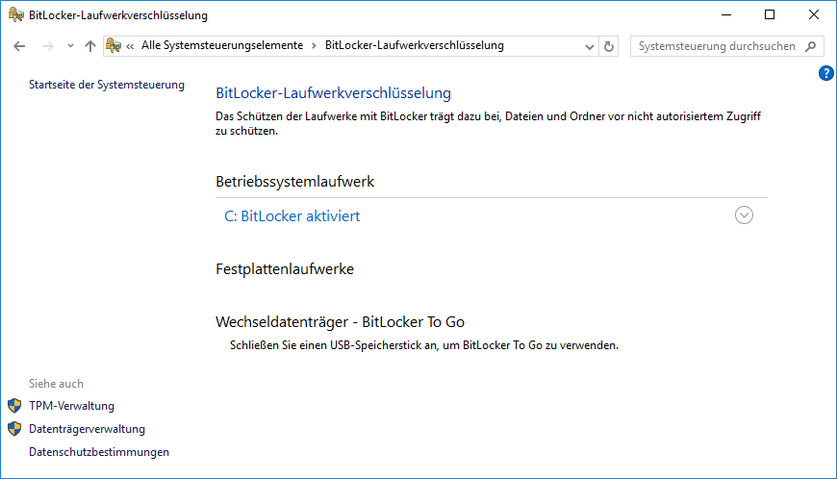The image size is (837, 479).
Task: Click the forward navigation arrow
Action: coord(47,46)
